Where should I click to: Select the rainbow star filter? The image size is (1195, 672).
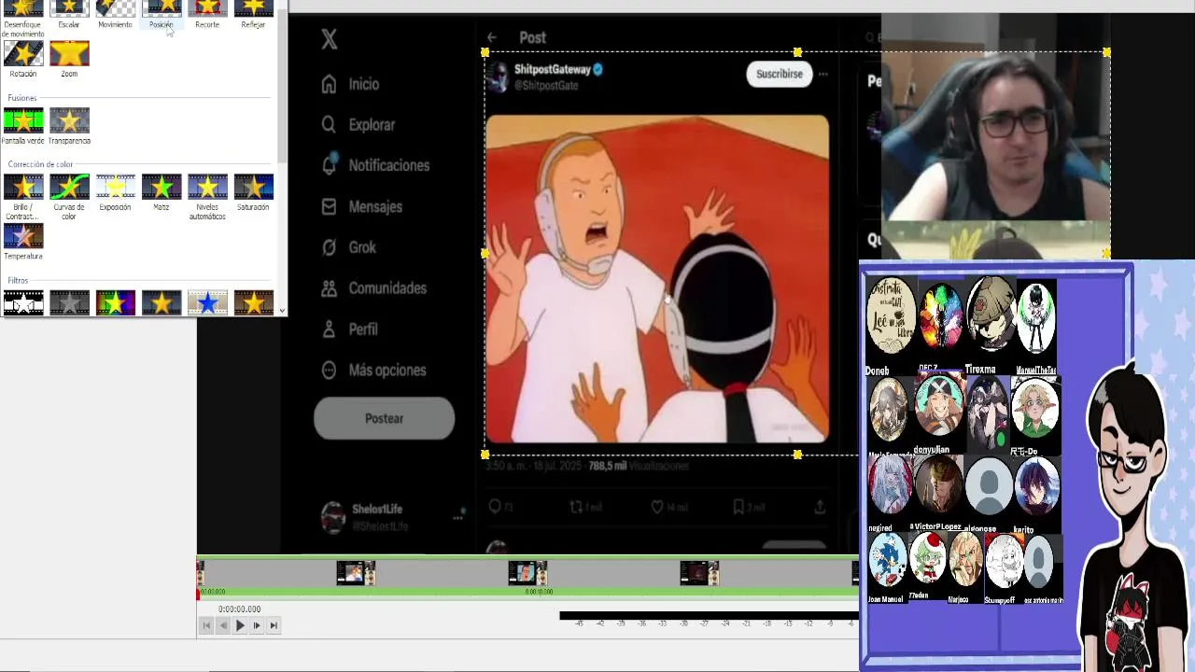click(x=115, y=302)
